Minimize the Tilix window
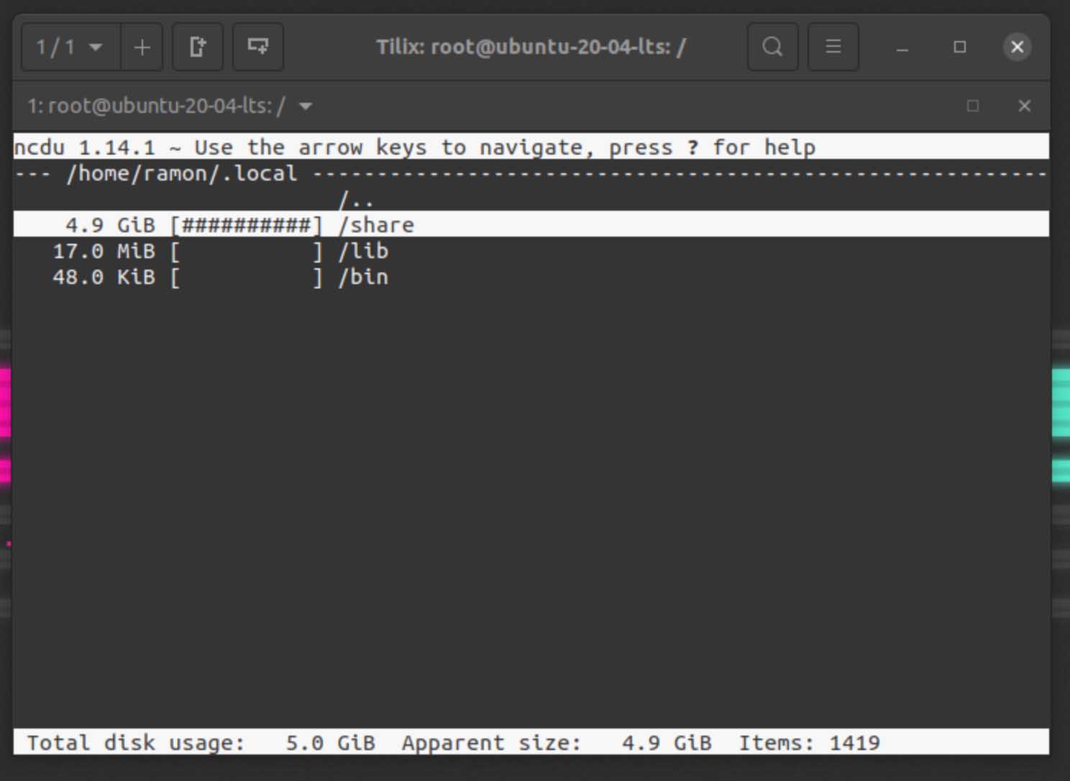 click(902, 47)
